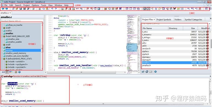212x107 pixels.
Task: Click the +L toolbar icon
Action: coord(188,9)
